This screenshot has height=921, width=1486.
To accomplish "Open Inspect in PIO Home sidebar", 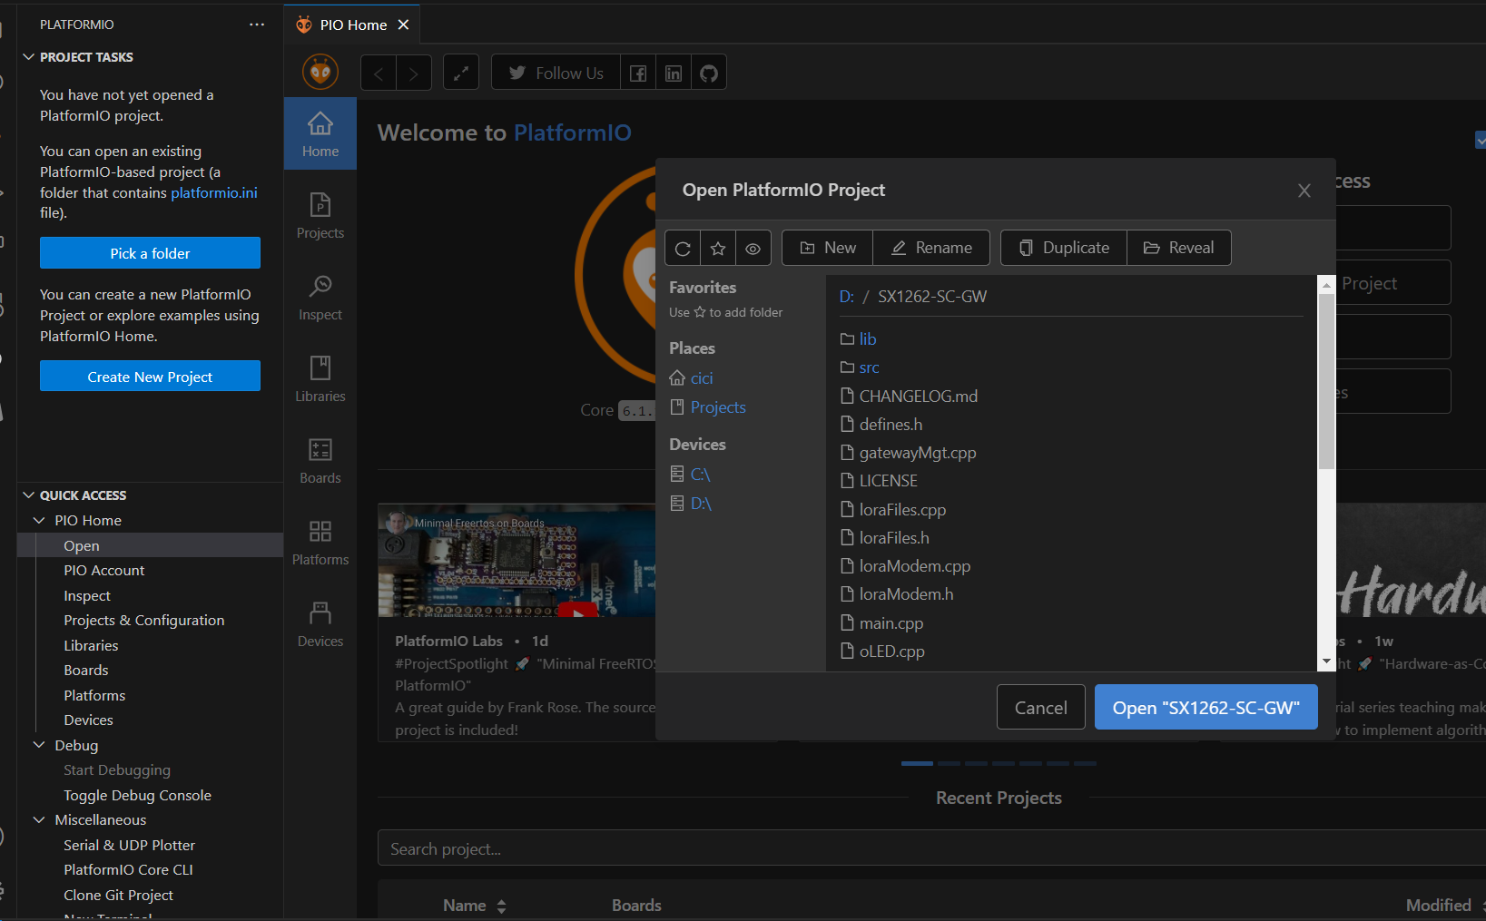I will (320, 297).
